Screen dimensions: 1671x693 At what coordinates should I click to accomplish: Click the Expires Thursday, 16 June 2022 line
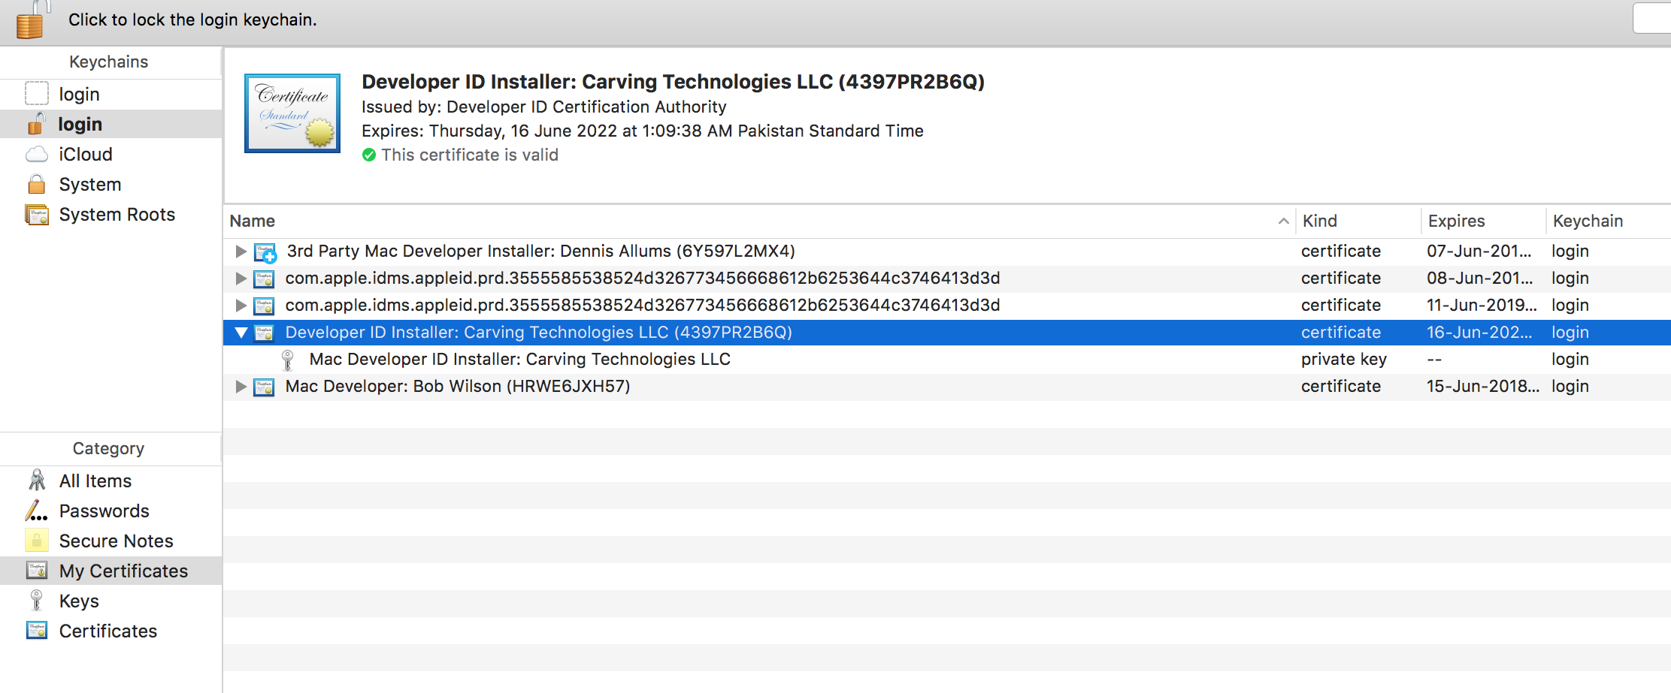click(x=643, y=131)
